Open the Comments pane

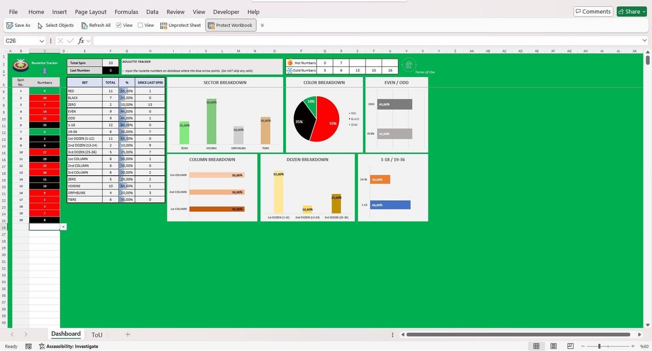tap(593, 11)
